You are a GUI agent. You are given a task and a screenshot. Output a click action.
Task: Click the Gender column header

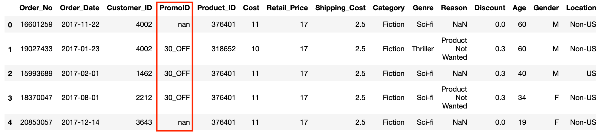click(x=546, y=8)
